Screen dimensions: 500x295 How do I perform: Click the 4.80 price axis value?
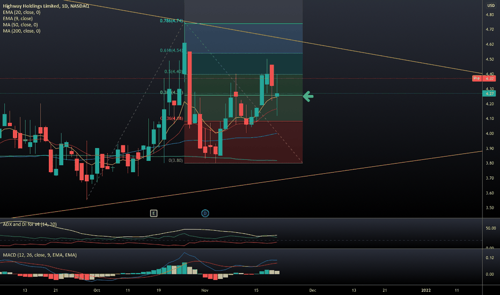[490, 14]
